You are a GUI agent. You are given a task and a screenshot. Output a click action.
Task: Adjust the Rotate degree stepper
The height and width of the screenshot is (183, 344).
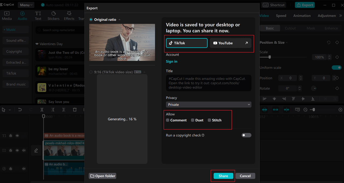[x=300, y=88]
